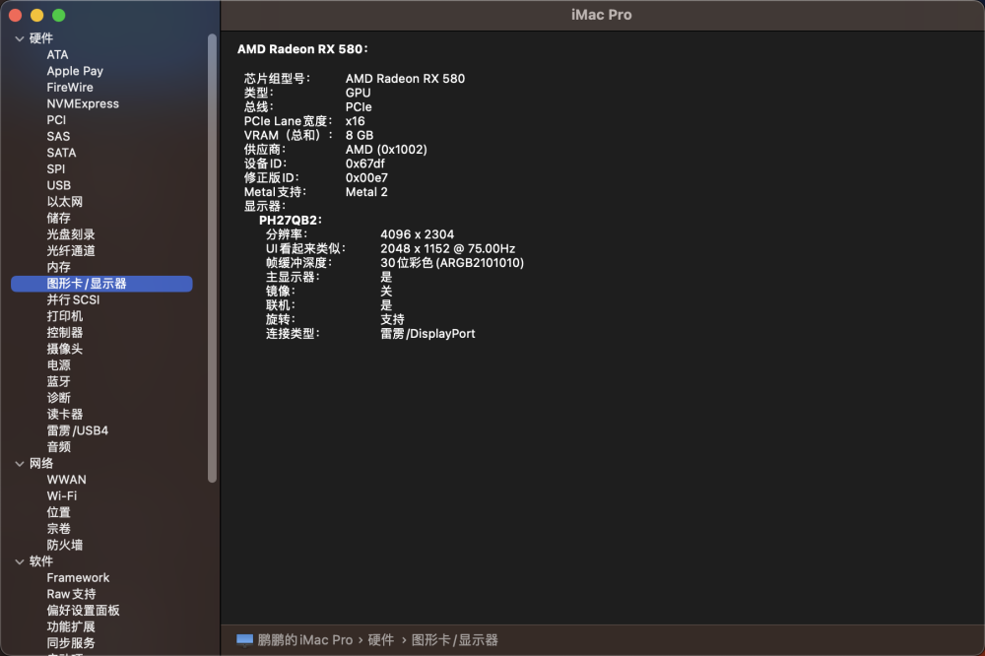This screenshot has width=985, height=656.
Task: Select 光纤通道 in the sidebar
Action: (71, 251)
